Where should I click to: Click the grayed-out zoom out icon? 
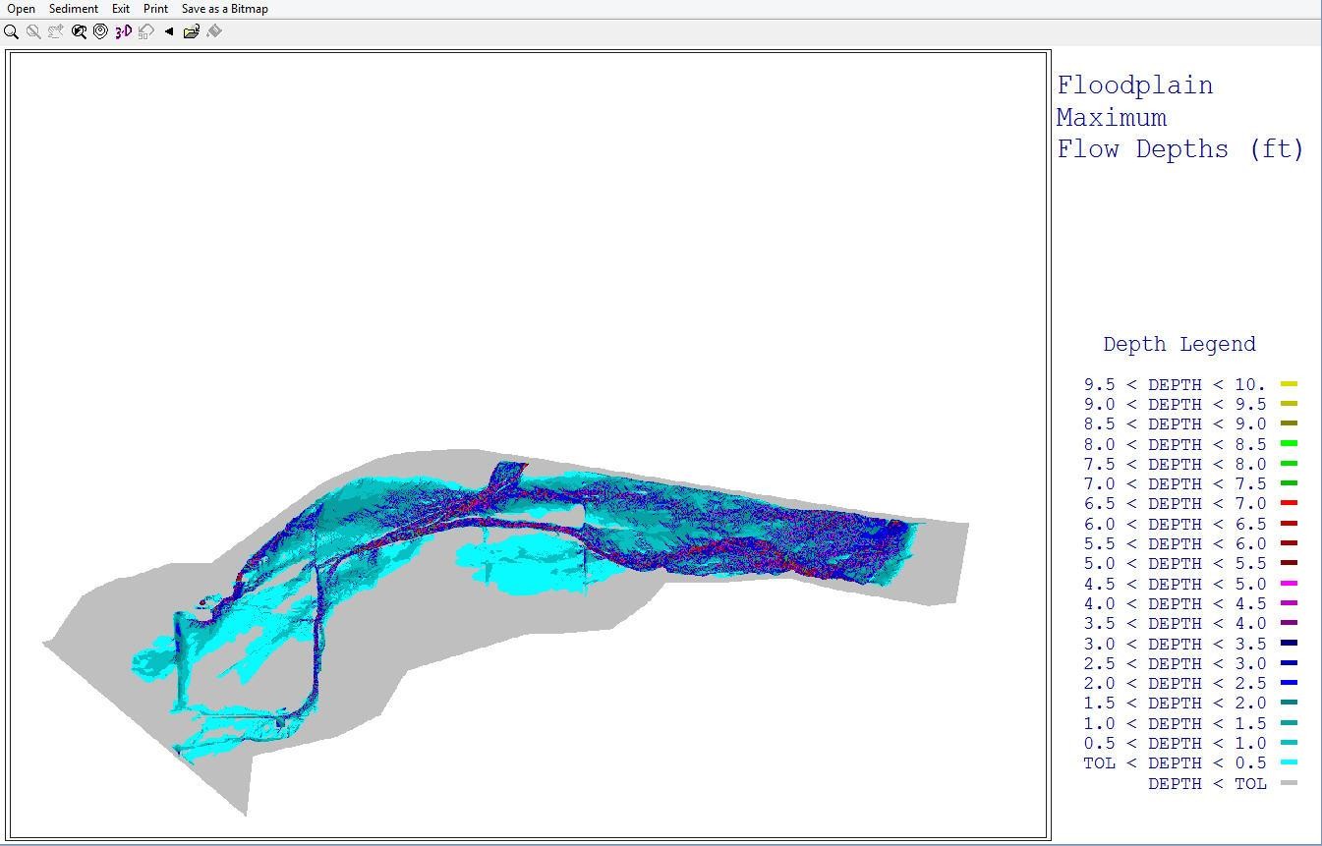[33, 31]
